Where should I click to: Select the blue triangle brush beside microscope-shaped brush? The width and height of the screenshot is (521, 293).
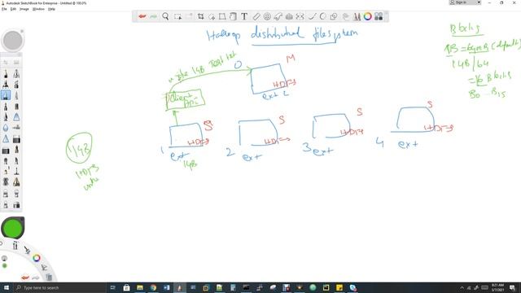tap(16, 117)
